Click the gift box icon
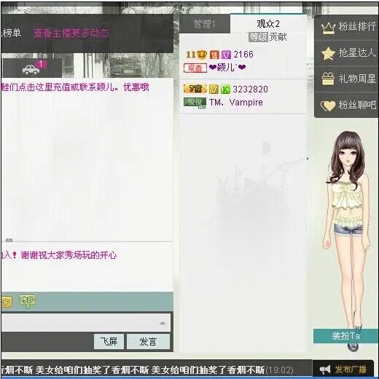Image resolution: width=379 pixels, height=379 pixels. [328, 79]
